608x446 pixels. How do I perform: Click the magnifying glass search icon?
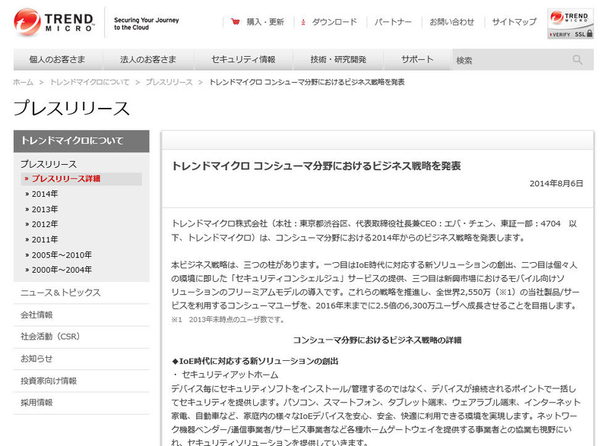pos(578,60)
